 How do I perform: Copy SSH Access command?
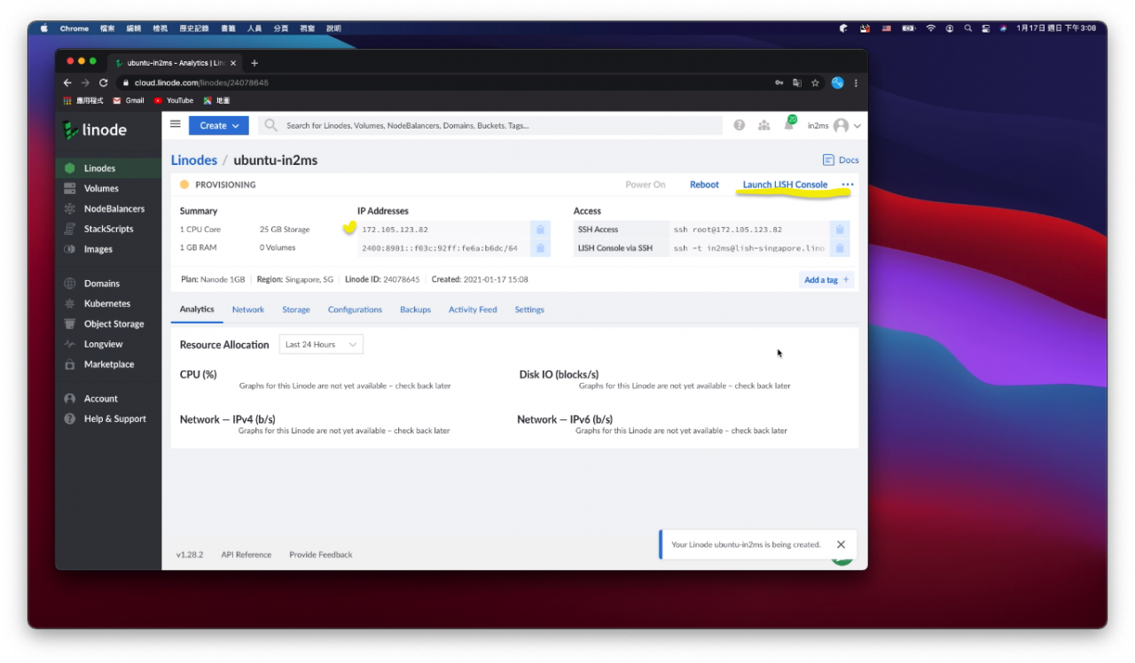coord(839,230)
